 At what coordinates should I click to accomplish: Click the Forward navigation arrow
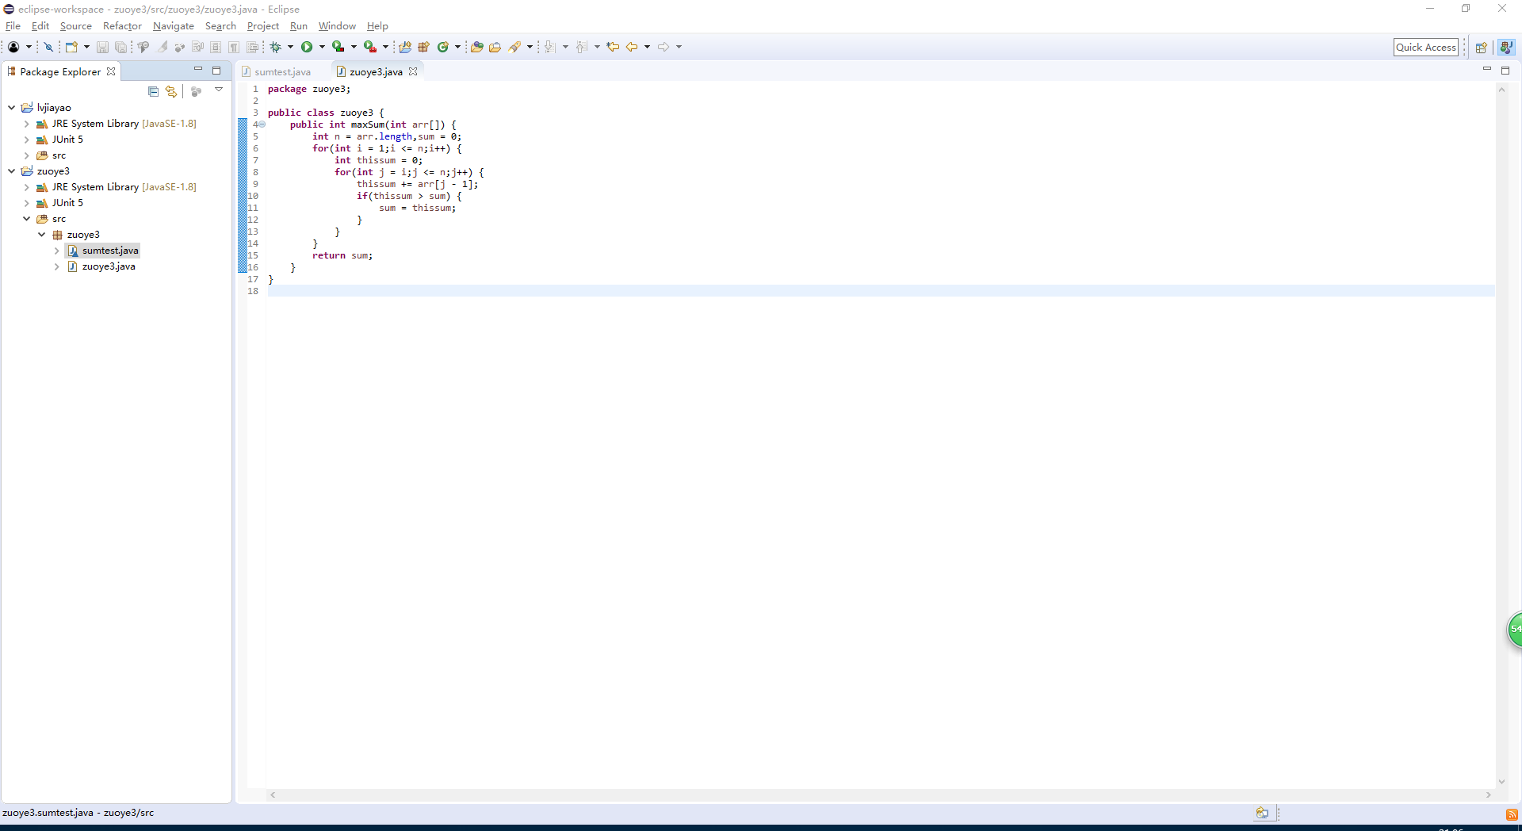pyautogui.click(x=663, y=47)
